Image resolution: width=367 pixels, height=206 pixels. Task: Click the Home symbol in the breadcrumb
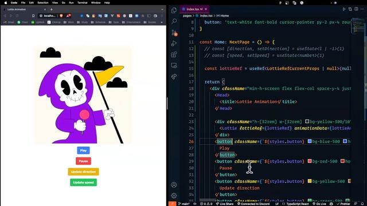click(224, 15)
